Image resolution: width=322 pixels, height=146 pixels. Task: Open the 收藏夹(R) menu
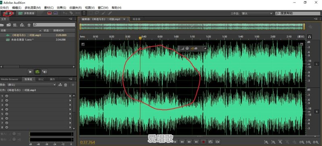(76, 8)
